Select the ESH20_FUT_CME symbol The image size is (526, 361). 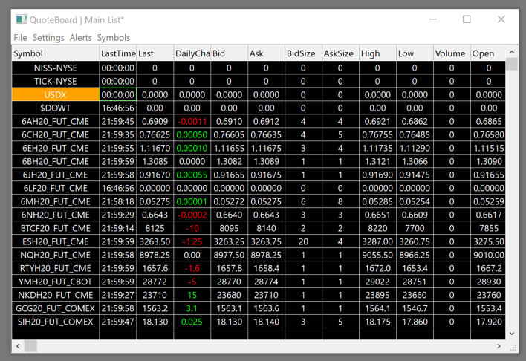coord(56,241)
